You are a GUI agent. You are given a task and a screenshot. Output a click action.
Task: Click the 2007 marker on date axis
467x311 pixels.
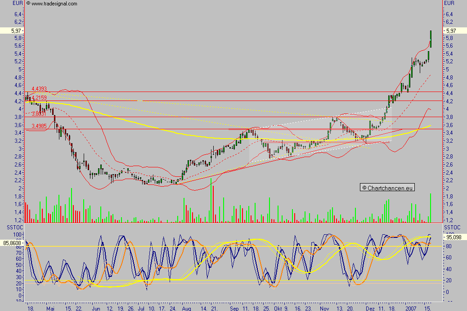coord(411,308)
